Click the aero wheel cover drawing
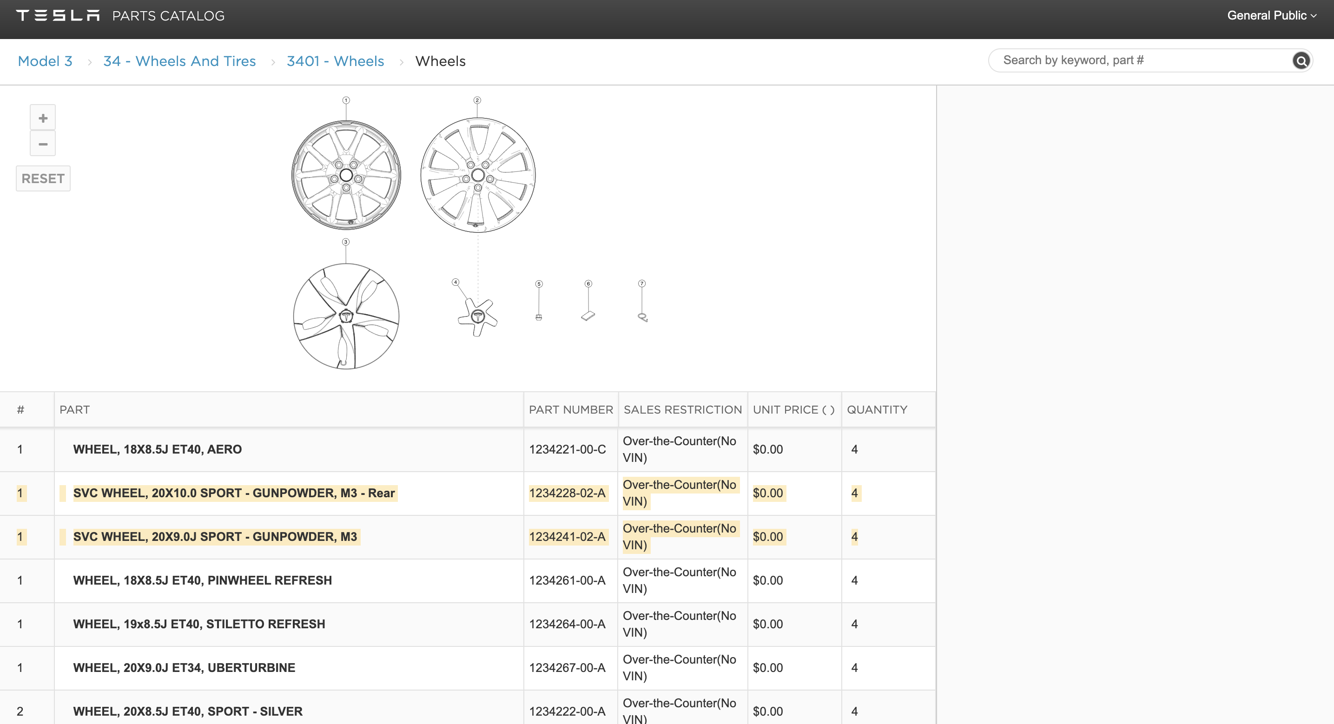Screen dimensions: 1334x724 [346, 316]
